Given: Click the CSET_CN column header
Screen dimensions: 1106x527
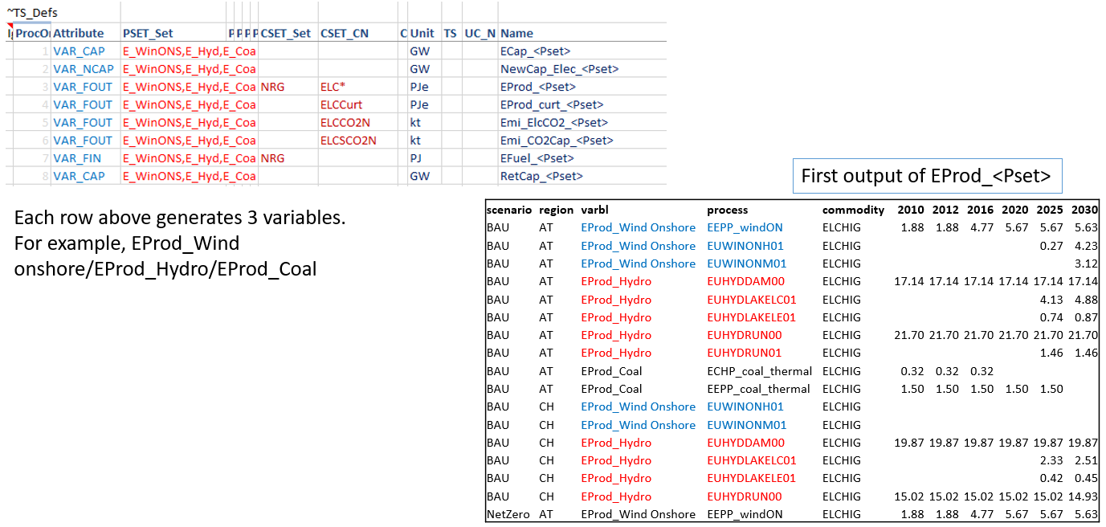Looking at the screenshot, I should coord(345,33).
